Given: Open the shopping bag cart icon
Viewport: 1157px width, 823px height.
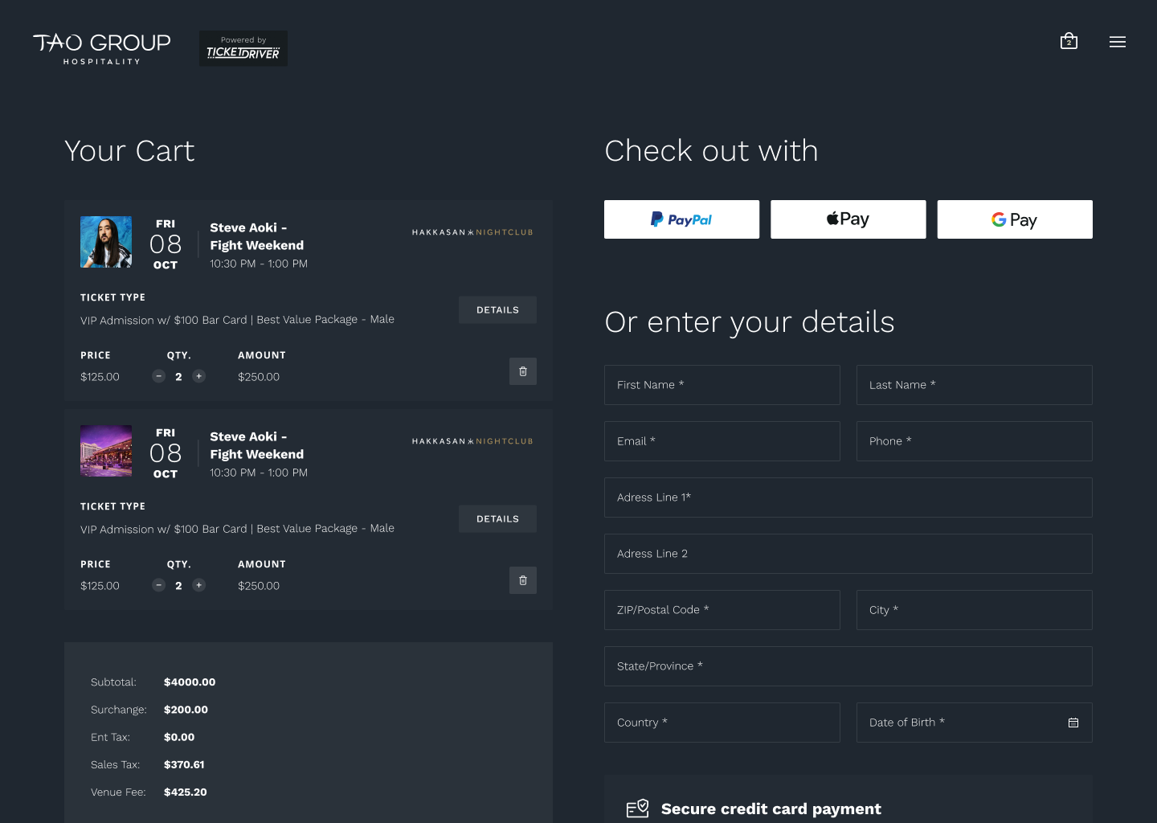Looking at the screenshot, I should 1069,41.
